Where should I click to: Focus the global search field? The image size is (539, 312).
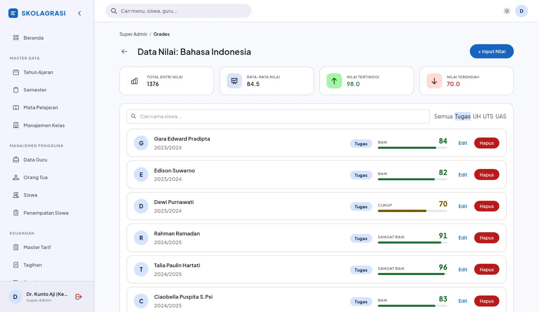(x=179, y=11)
